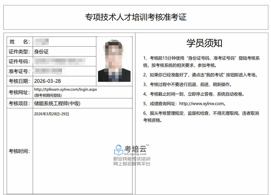Select the title 专项技术人才培训考核准考证
The height and width of the screenshot is (195, 271).
[135, 17]
